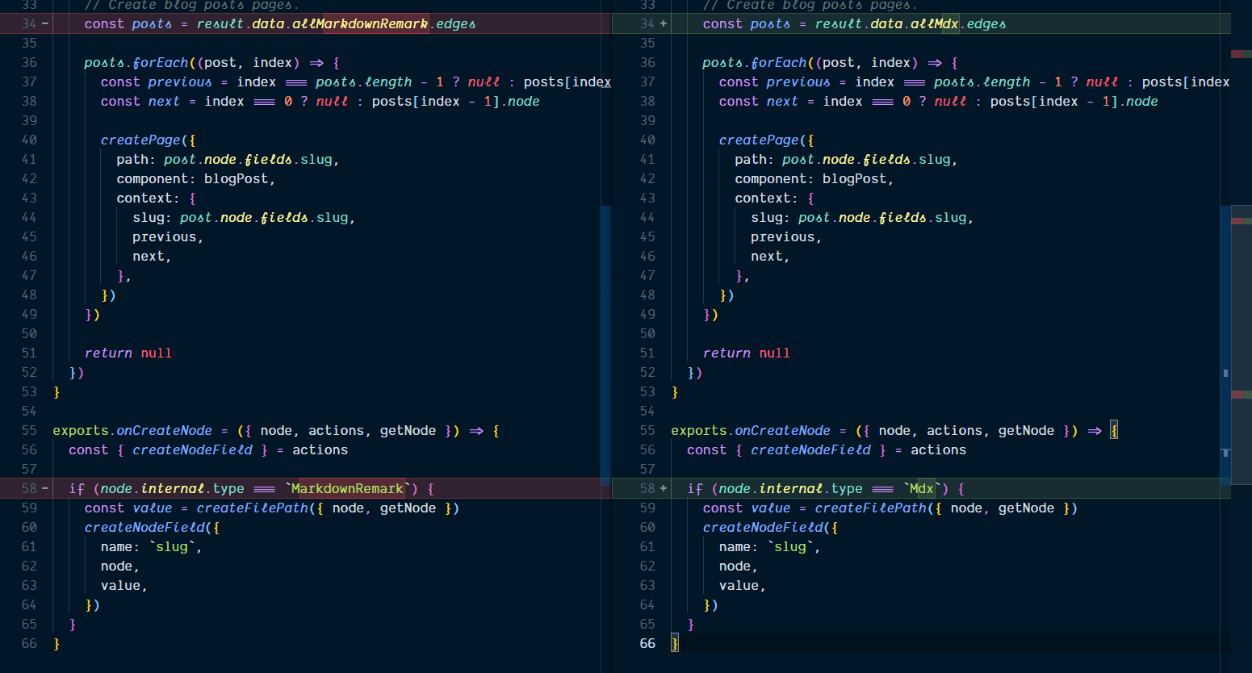Click the plus insertion marker on line 58

click(x=664, y=488)
